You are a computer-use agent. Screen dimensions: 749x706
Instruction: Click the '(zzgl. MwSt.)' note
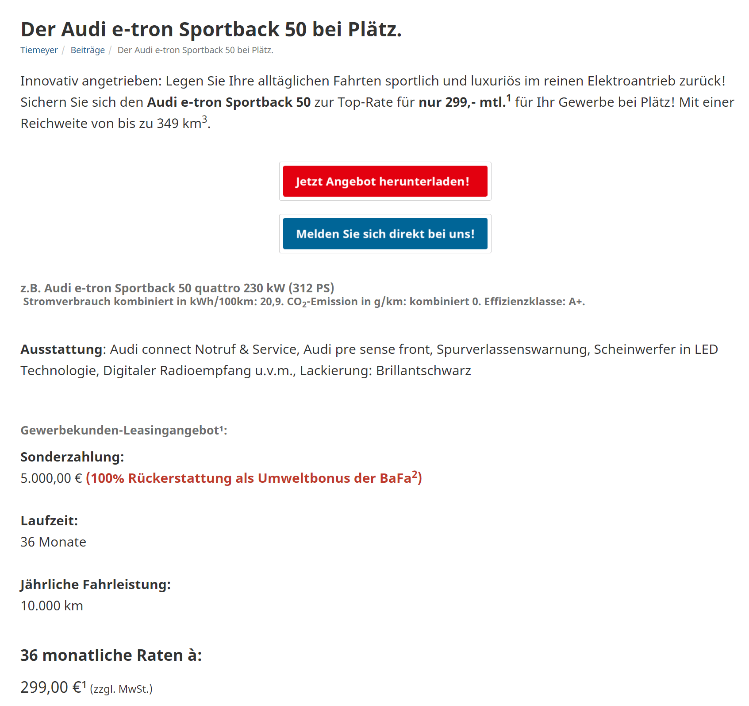click(121, 689)
